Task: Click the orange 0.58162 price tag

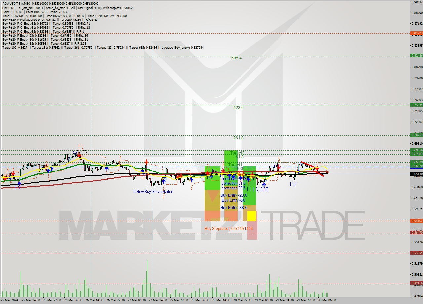Action: point(416,221)
